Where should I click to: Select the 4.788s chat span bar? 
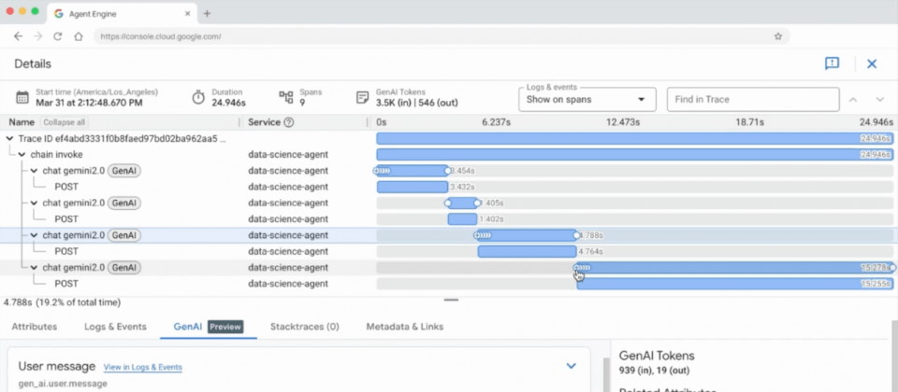click(527, 235)
